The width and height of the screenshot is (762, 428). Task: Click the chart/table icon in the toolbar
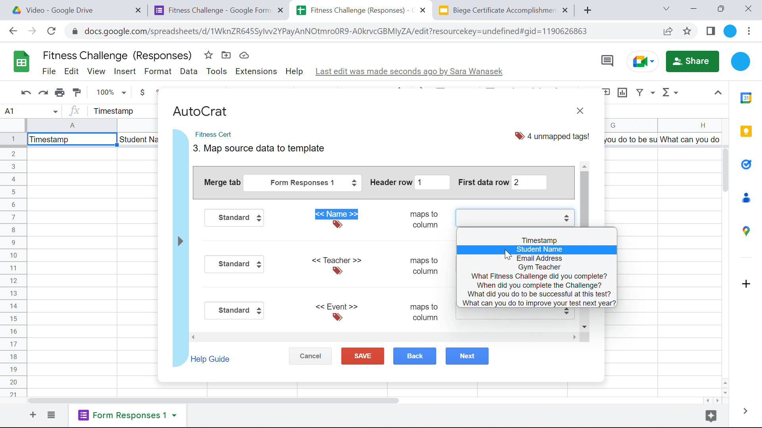tap(622, 92)
